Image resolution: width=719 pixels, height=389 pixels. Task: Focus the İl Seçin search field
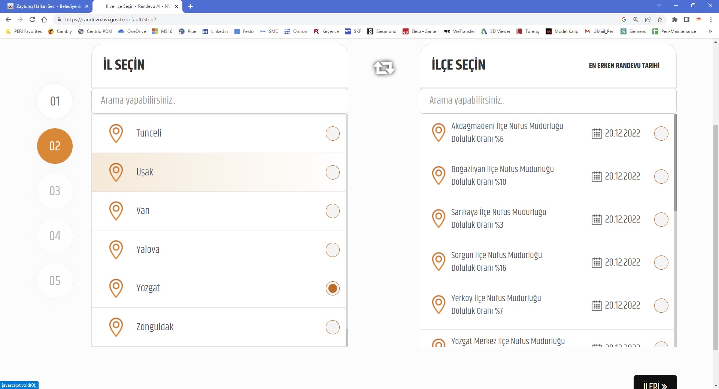(x=220, y=101)
